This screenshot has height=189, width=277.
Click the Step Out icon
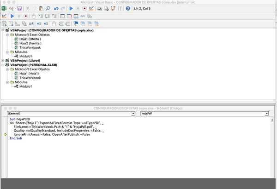coord(54,16)
